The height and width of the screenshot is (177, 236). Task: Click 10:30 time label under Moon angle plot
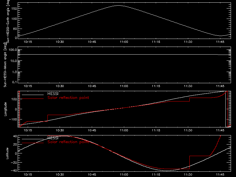tap(60, 86)
